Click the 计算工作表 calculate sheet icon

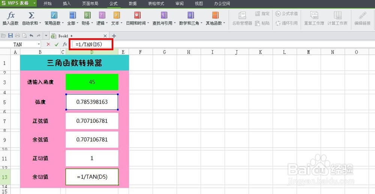click(337, 15)
